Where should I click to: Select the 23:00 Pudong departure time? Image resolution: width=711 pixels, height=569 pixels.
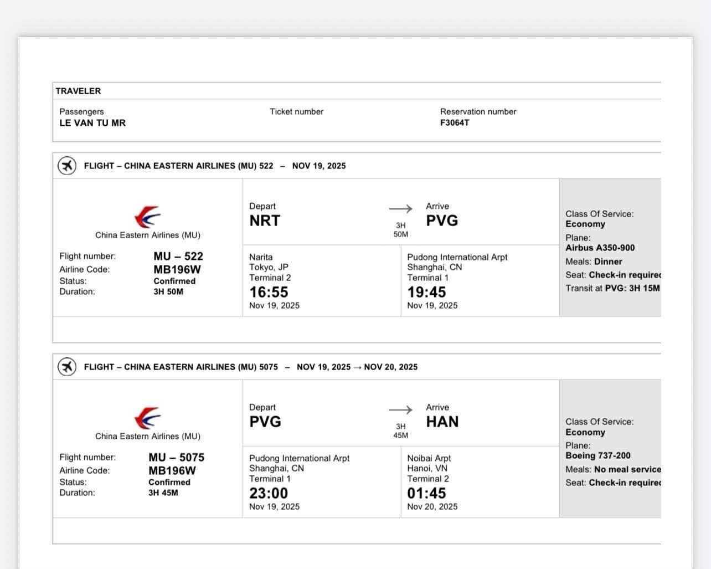tap(269, 493)
